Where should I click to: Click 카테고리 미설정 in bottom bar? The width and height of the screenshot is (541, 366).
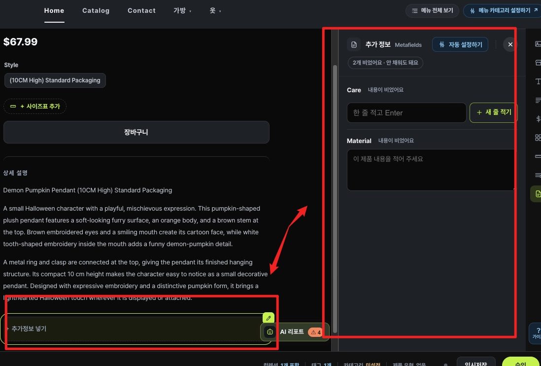pyautogui.click(x=362, y=365)
